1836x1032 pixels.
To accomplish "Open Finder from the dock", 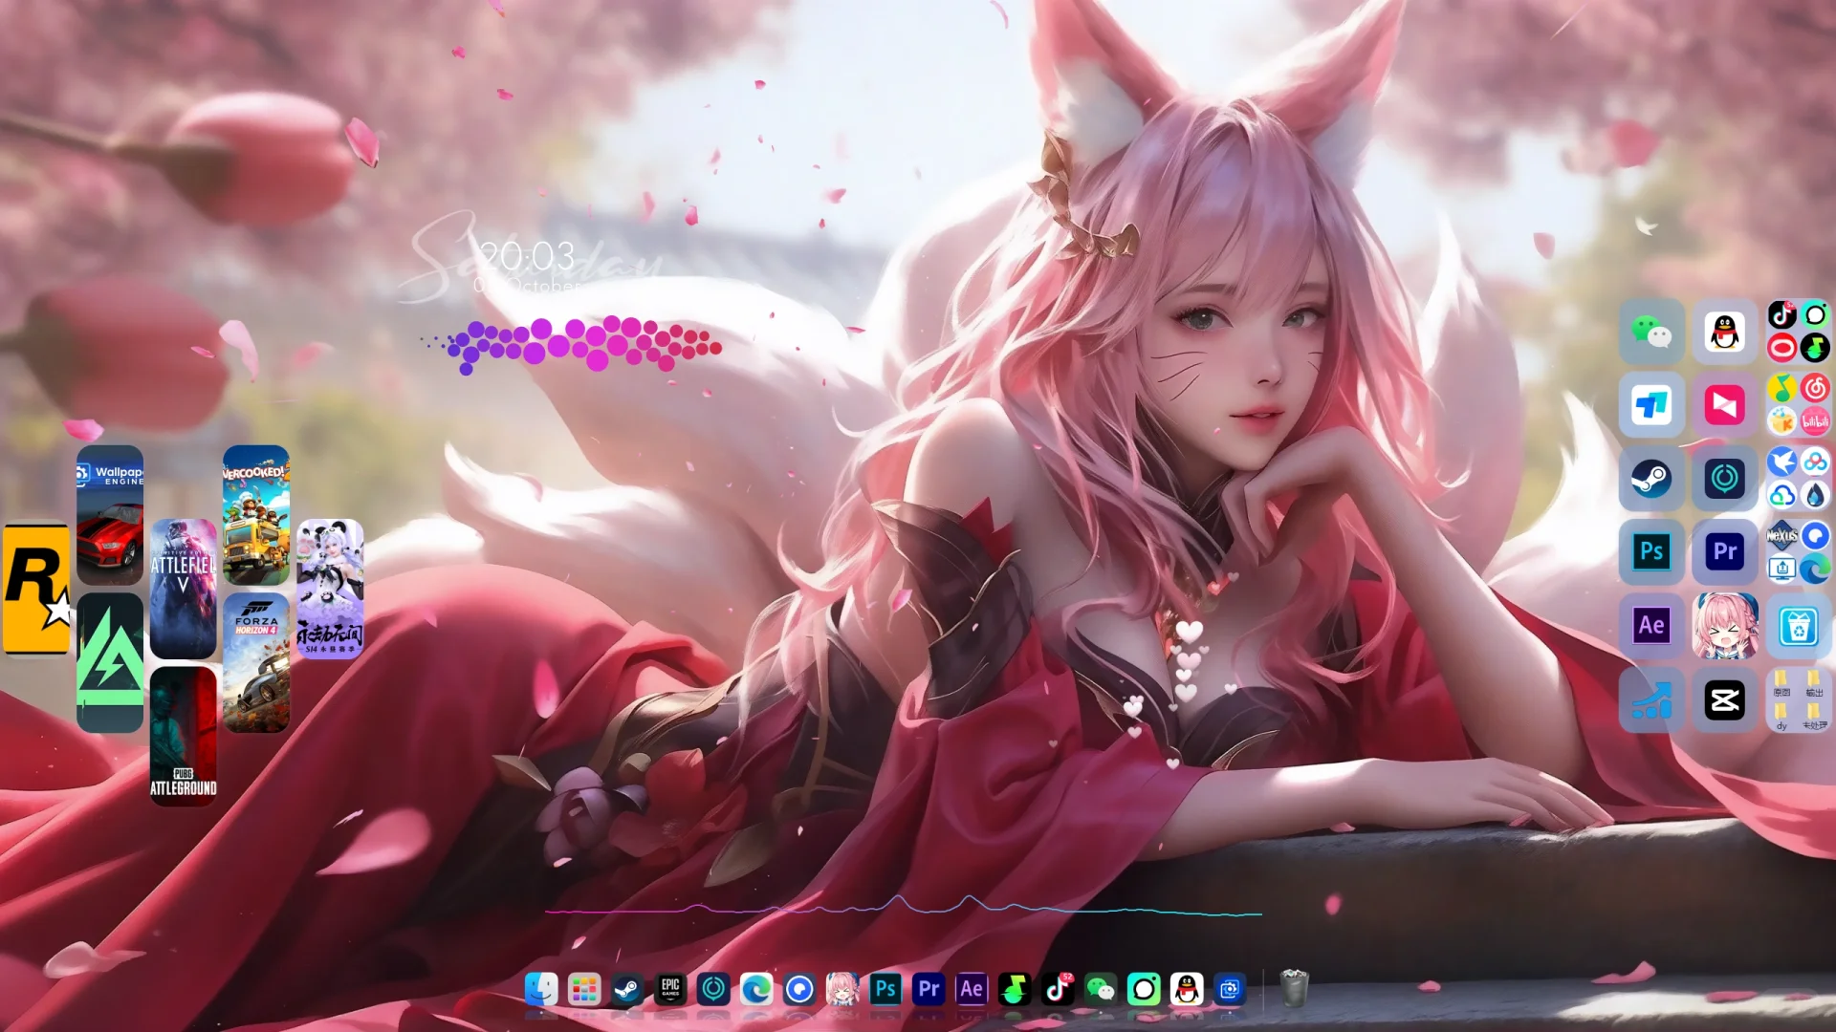I will [541, 989].
